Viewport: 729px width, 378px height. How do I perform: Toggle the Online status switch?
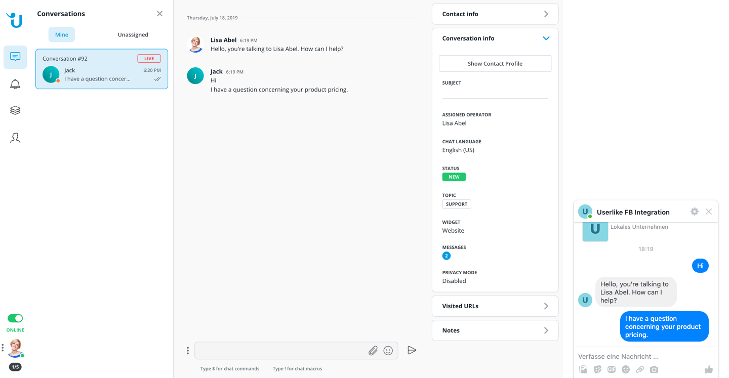pos(15,318)
